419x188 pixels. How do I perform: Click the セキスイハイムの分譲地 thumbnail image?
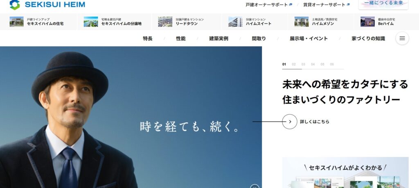click(x=91, y=22)
